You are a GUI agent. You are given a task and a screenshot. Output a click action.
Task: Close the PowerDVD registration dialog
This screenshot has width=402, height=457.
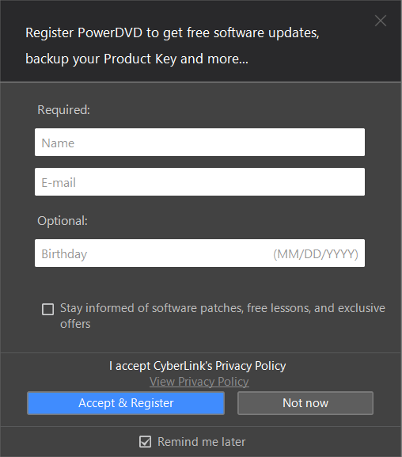click(381, 21)
